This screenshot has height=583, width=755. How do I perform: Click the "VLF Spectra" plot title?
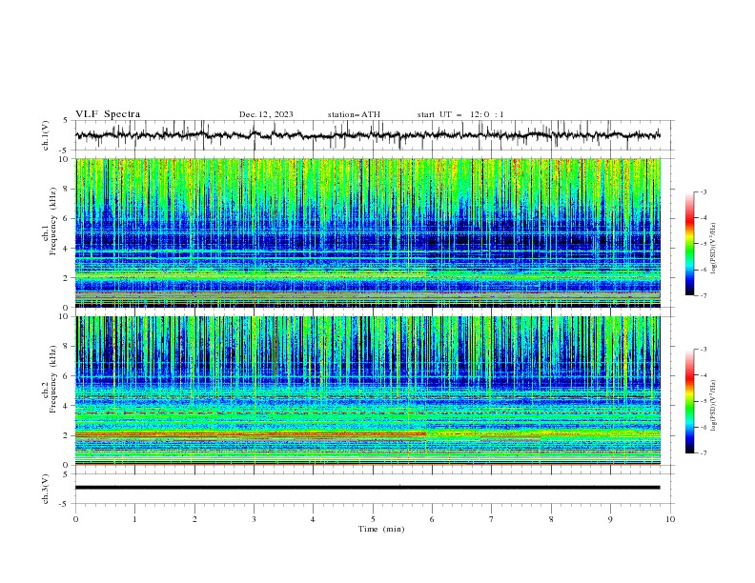click(x=108, y=114)
